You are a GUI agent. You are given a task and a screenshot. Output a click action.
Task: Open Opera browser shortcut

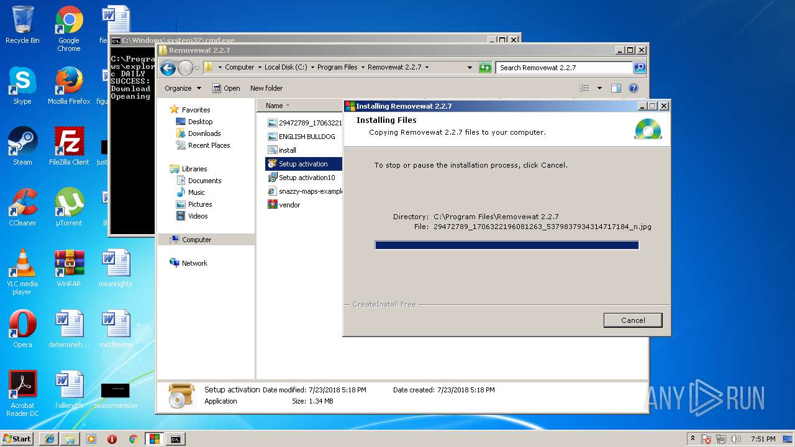coord(22,329)
